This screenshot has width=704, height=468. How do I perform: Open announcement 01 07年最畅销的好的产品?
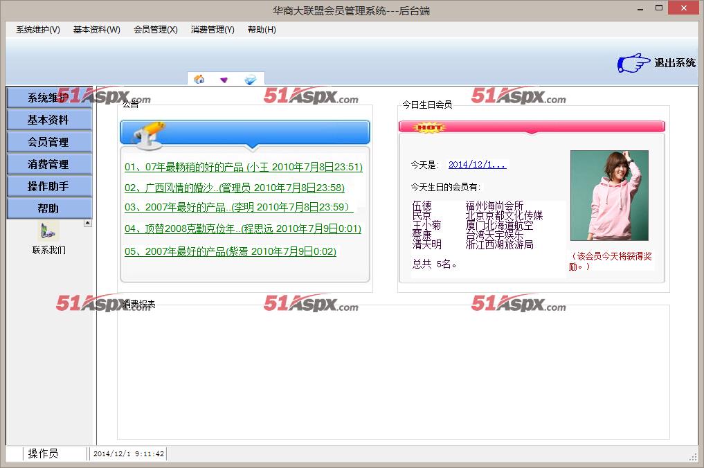click(244, 167)
